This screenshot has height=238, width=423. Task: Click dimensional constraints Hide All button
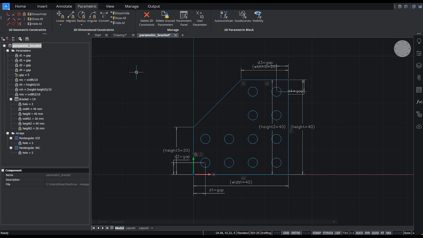[118, 23]
